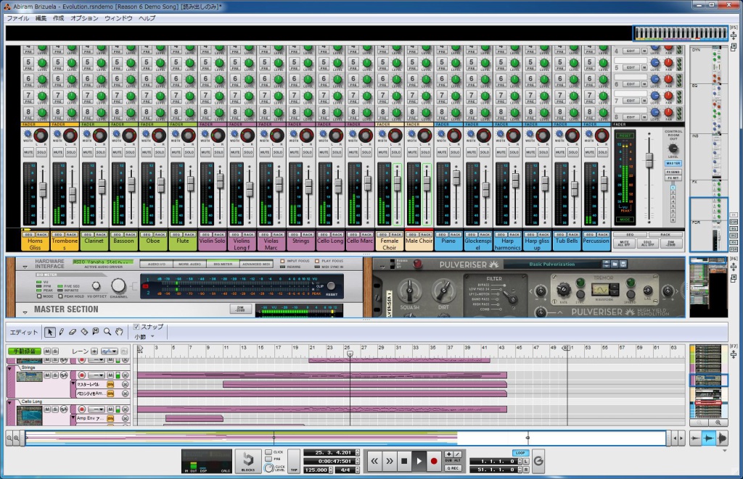Open the ファイル menu
Screen dimensions: 743x479
18,17
